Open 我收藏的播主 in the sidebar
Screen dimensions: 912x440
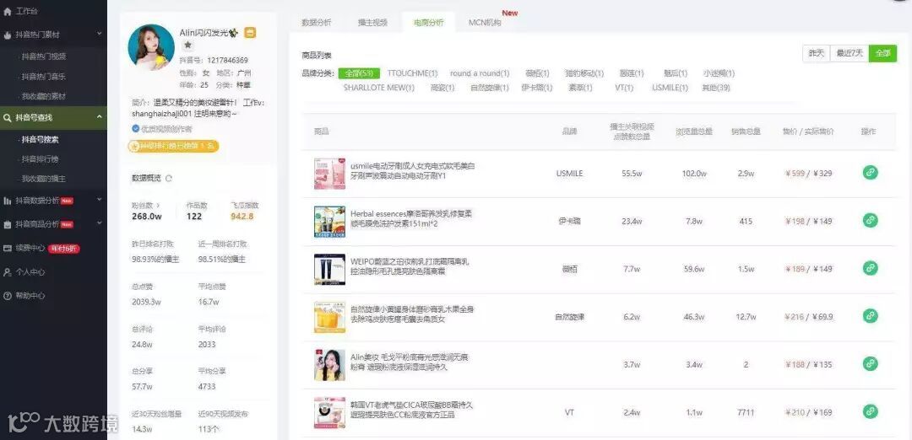[x=44, y=179]
